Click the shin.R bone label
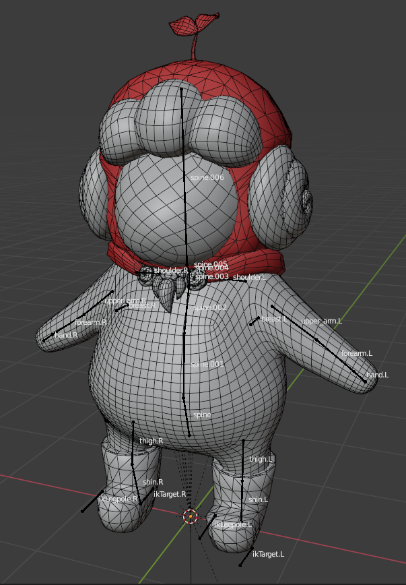This screenshot has width=406, height=585. [x=153, y=482]
